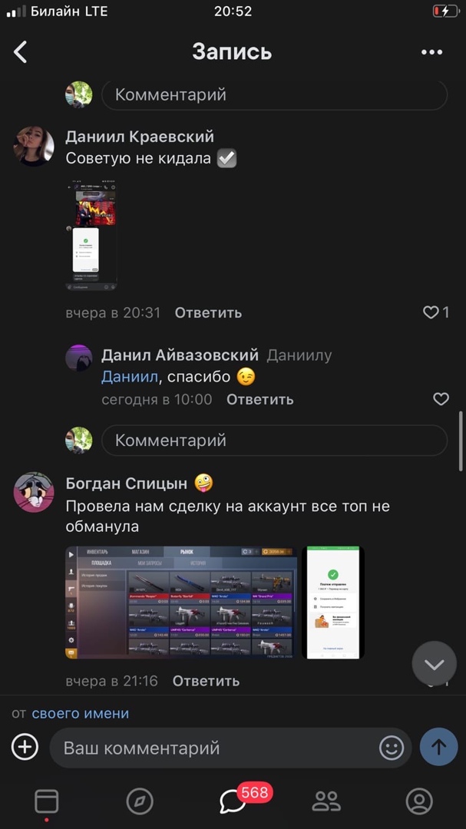
Task: Open the three-dots options menu
Action: [431, 52]
